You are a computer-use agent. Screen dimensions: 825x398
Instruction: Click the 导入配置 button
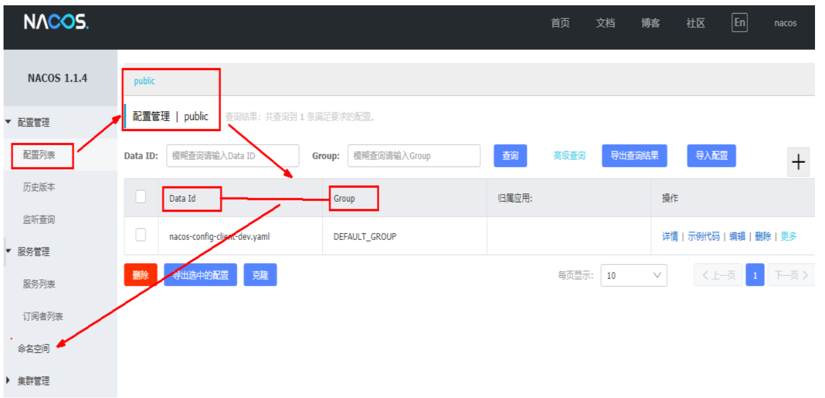click(712, 156)
